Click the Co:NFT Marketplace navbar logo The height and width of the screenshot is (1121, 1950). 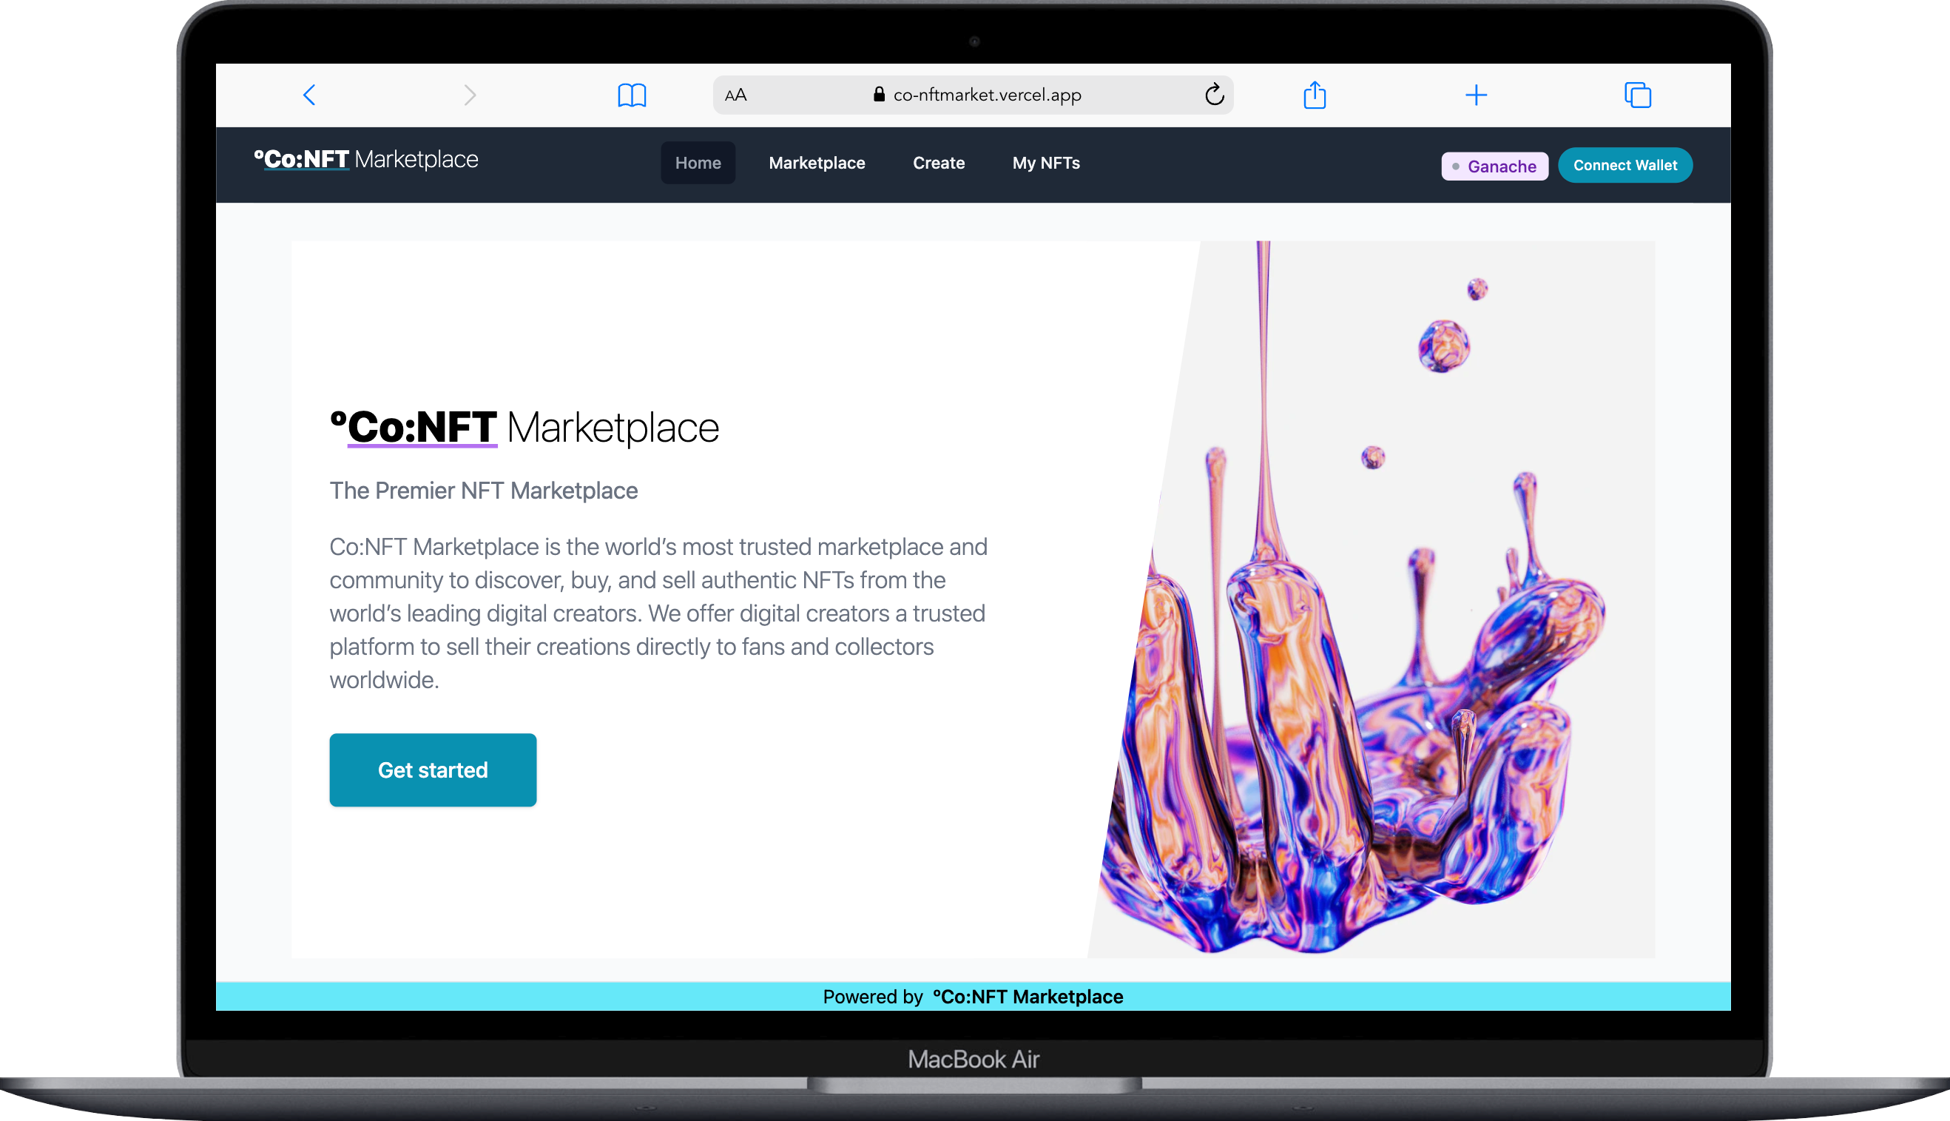pos(366,159)
